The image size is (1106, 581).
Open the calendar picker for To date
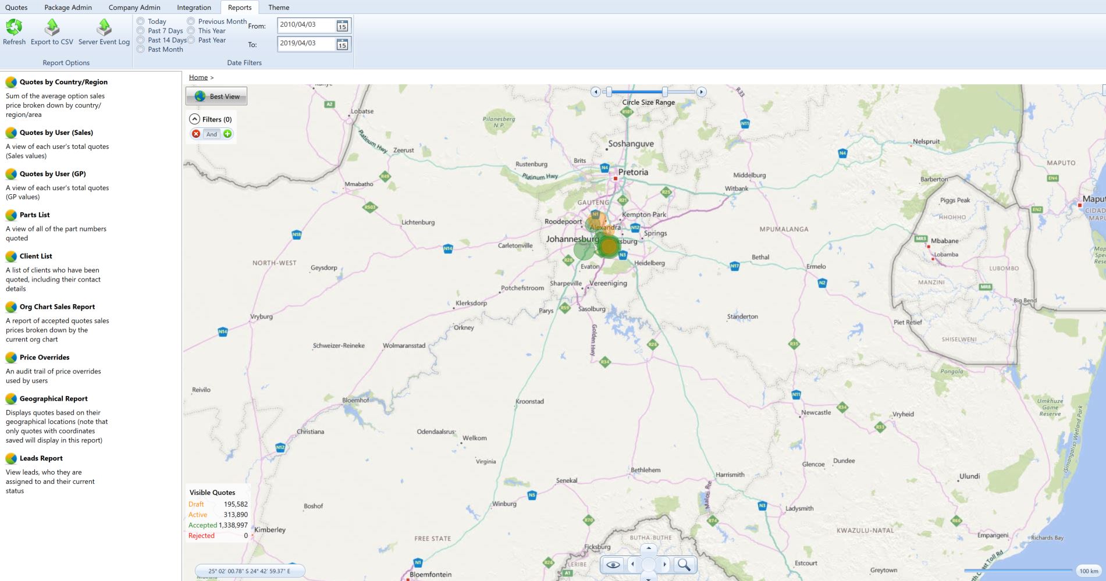(342, 44)
